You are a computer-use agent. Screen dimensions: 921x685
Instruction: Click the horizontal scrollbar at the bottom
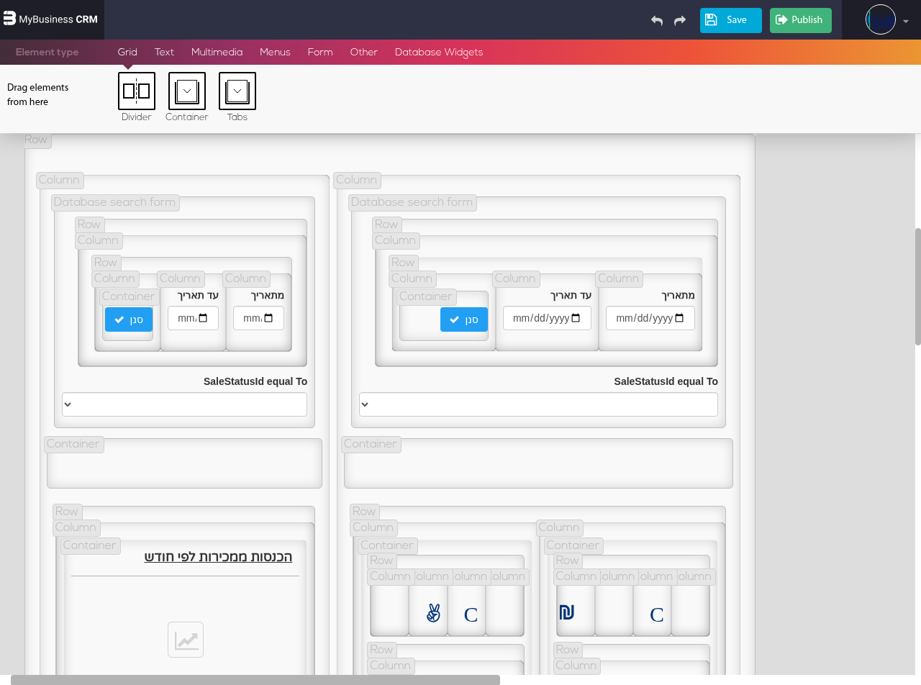(x=255, y=679)
